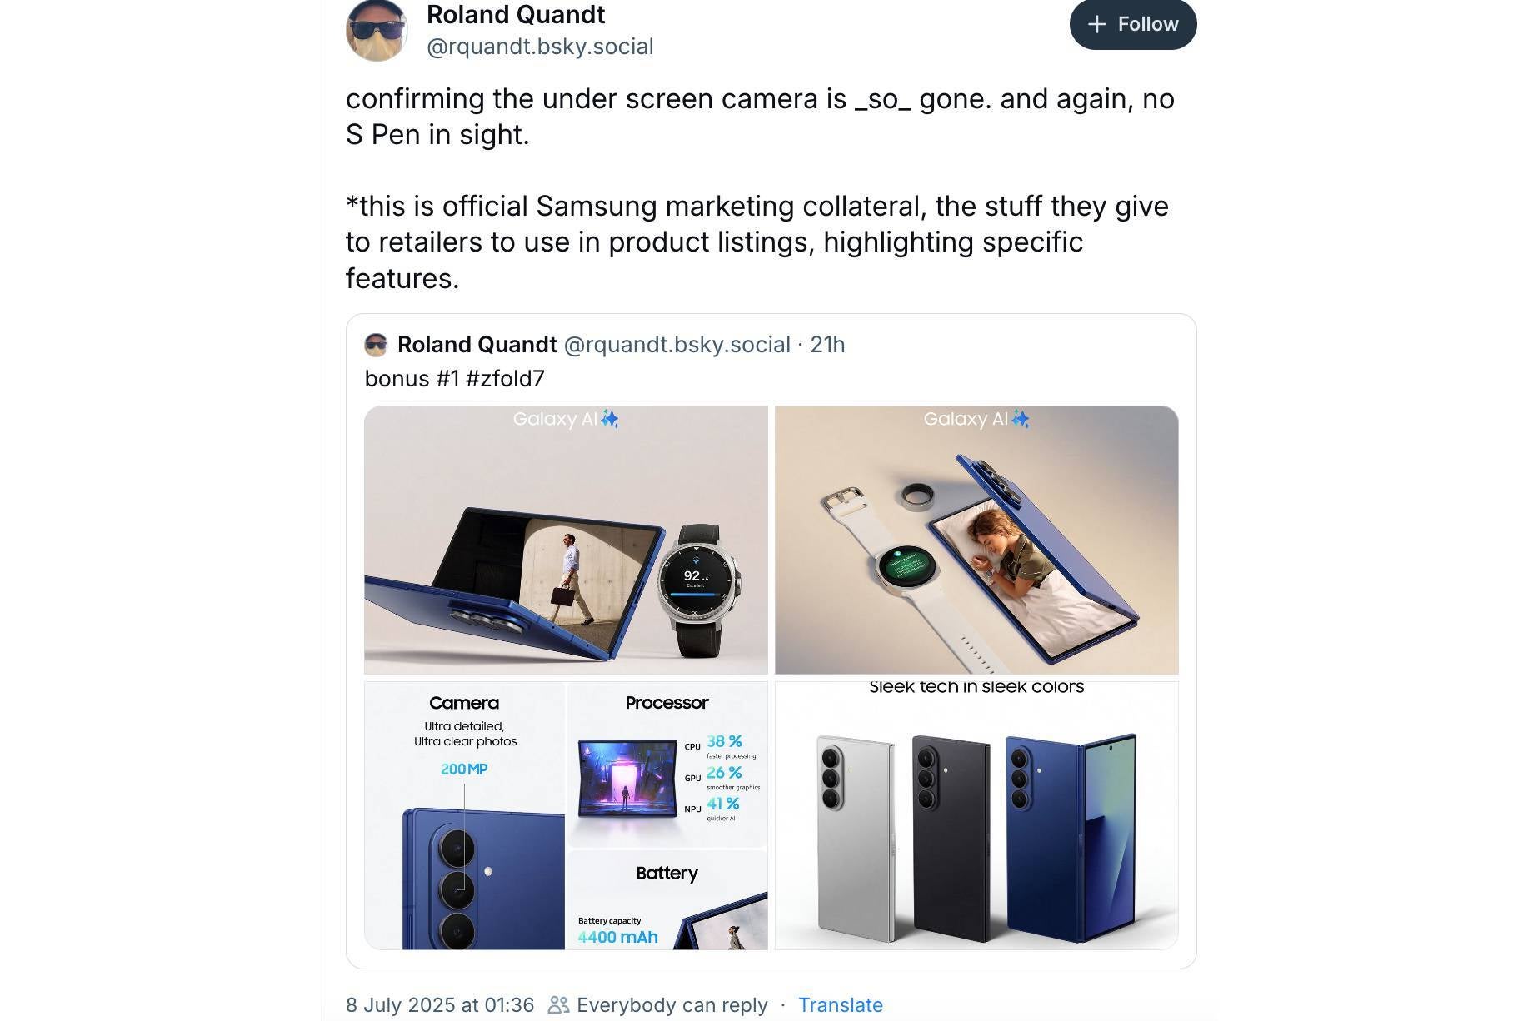The width and height of the screenshot is (1538, 1021).
Task: Open the #zfold7 hashtag
Action: pos(507,378)
